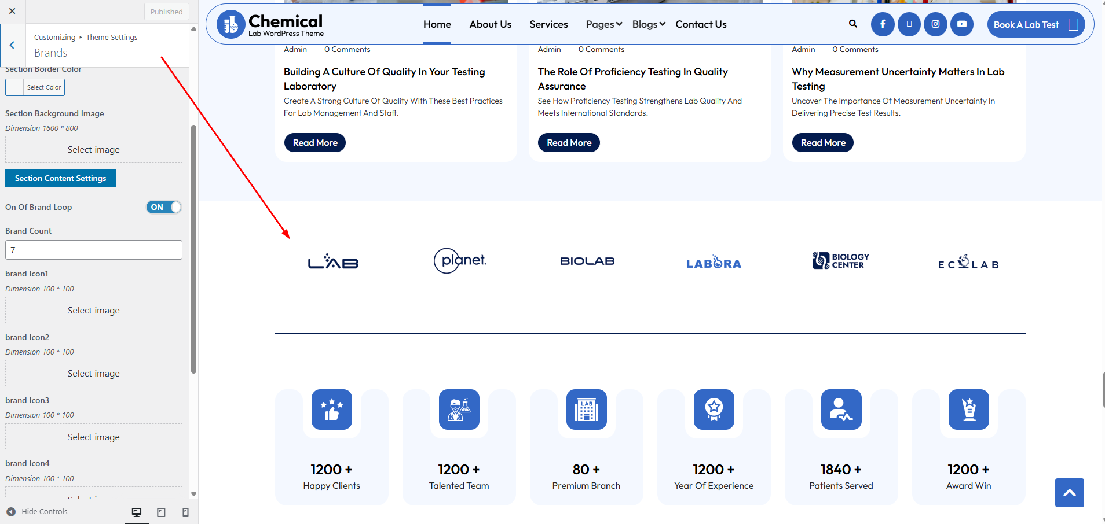
Task: Toggle the On Of Brand Loop switch
Action: 164,207
